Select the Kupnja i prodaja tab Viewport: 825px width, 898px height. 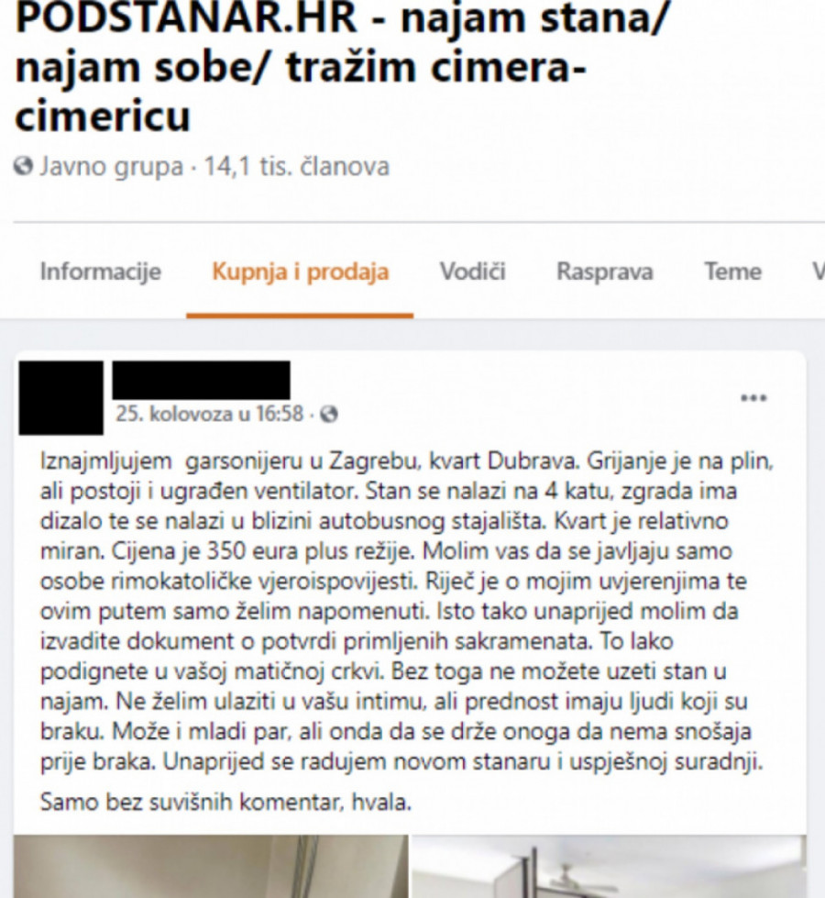(x=300, y=272)
